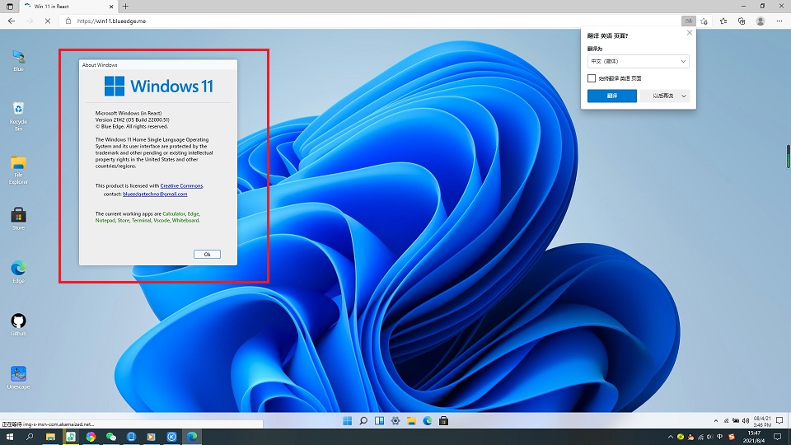Open Widgets on the Windows 11 taskbar
Viewport: 791px width, 445px height.
(x=379, y=421)
